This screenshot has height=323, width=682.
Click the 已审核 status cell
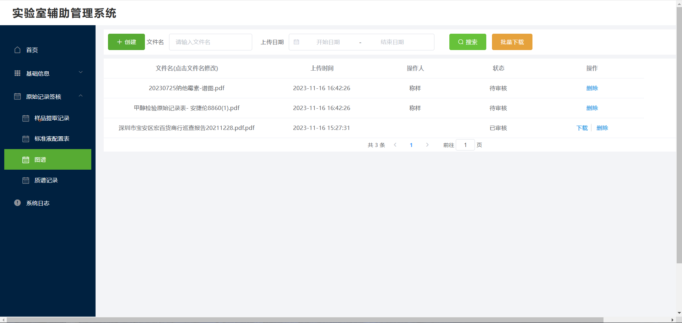(x=498, y=128)
